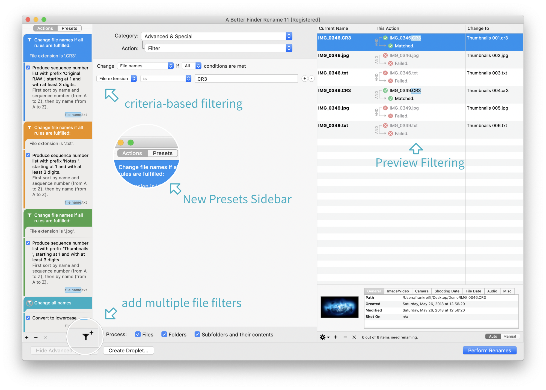Viewport: 546px width, 390px height.
Task: Toggle the Files checkbox
Action: (x=138, y=334)
